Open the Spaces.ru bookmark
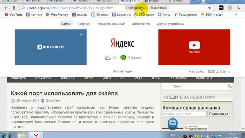245x138 pixels. pyautogui.click(x=121, y=15)
